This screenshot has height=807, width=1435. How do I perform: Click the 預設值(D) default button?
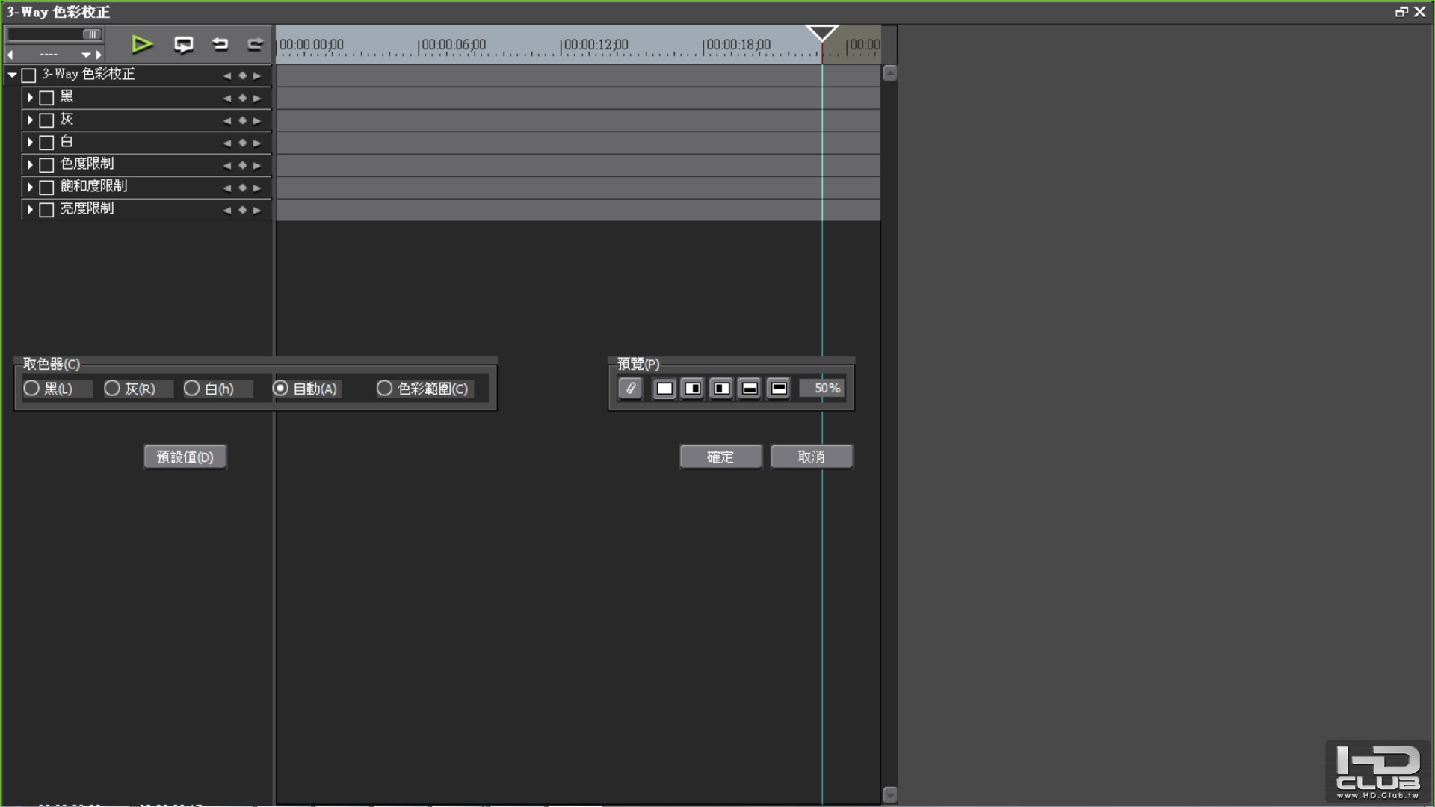click(185, 457)
